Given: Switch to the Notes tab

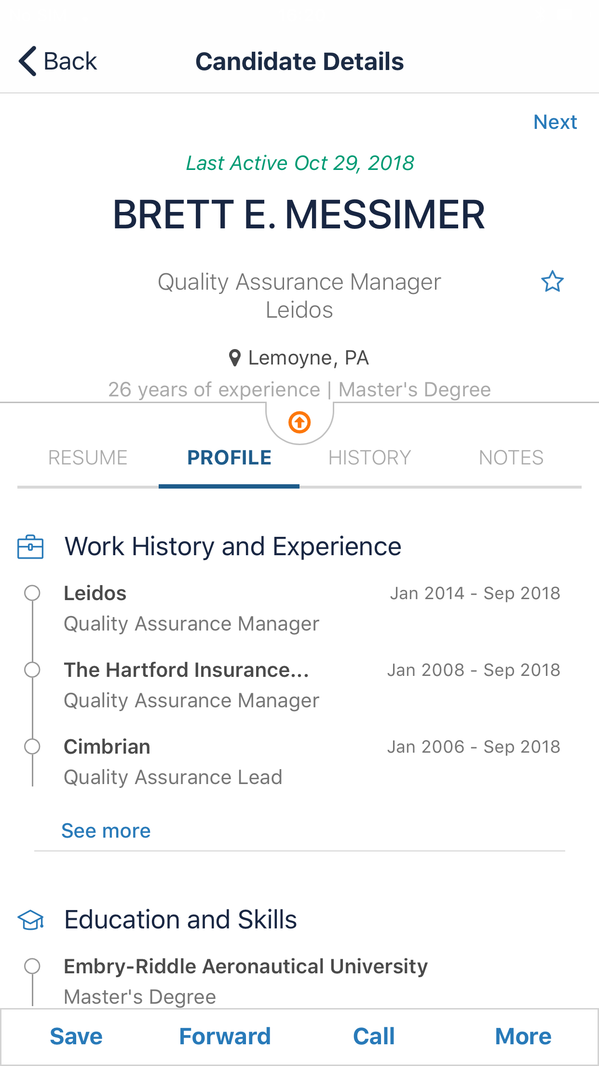Looking at the screenshot, I should click(511, 458).
